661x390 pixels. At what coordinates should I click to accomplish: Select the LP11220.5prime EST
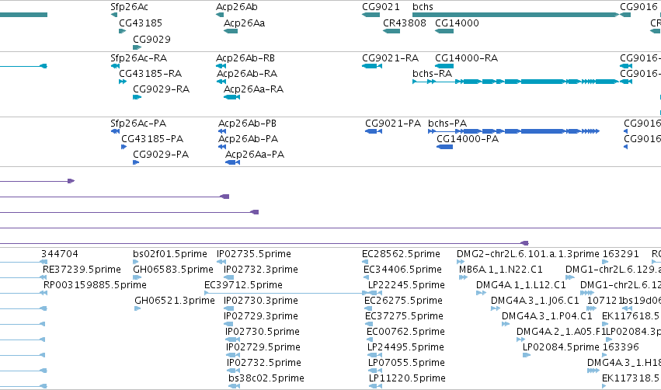pyautogui.click(x=375, y=386)
